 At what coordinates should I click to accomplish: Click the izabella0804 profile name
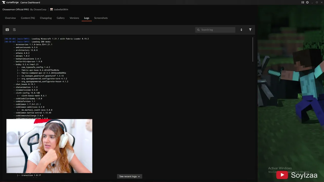pyautogui.click(x=61, y=9)
